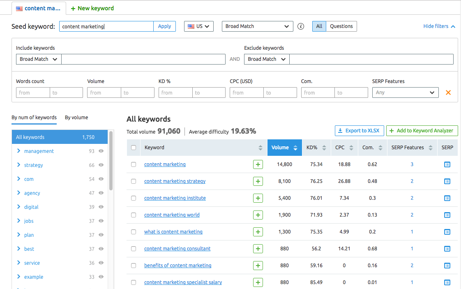The width and height of the screenshot is (461, 289).
Task: Click the Include keywords text field
Action: 143,59
